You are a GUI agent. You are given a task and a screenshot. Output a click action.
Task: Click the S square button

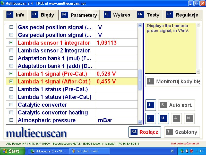[151, 105]
